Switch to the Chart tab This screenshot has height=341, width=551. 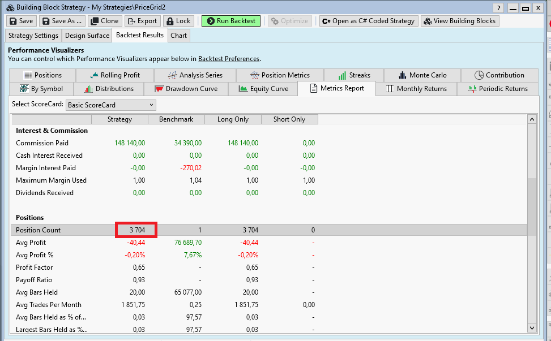click(x=178, y=36)
